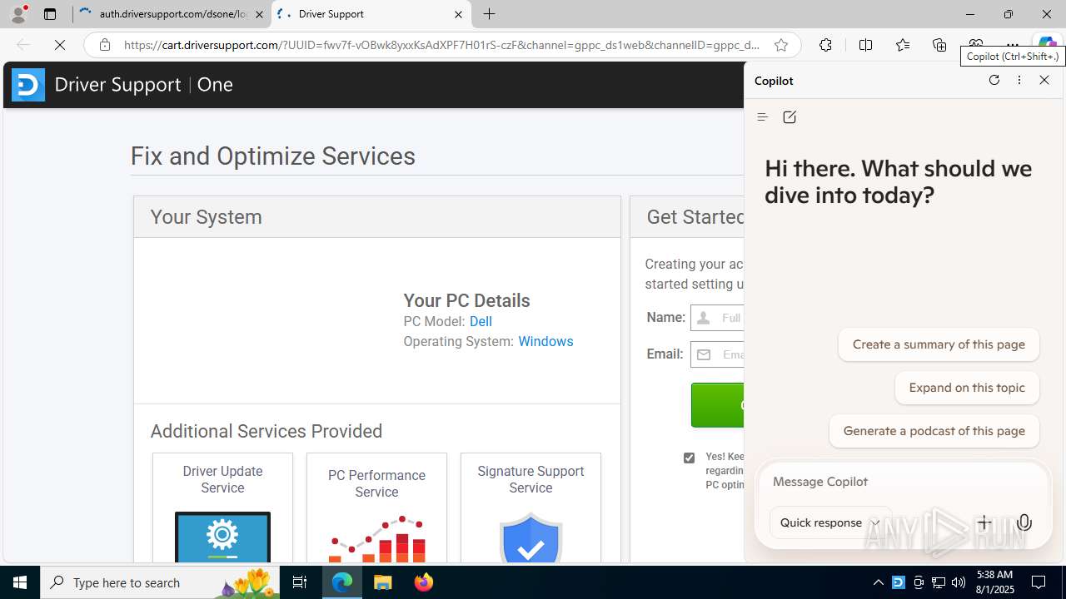Screen dimensions: 1066x599
Task: Open the browser profile icon
Action: pos(18,14)
